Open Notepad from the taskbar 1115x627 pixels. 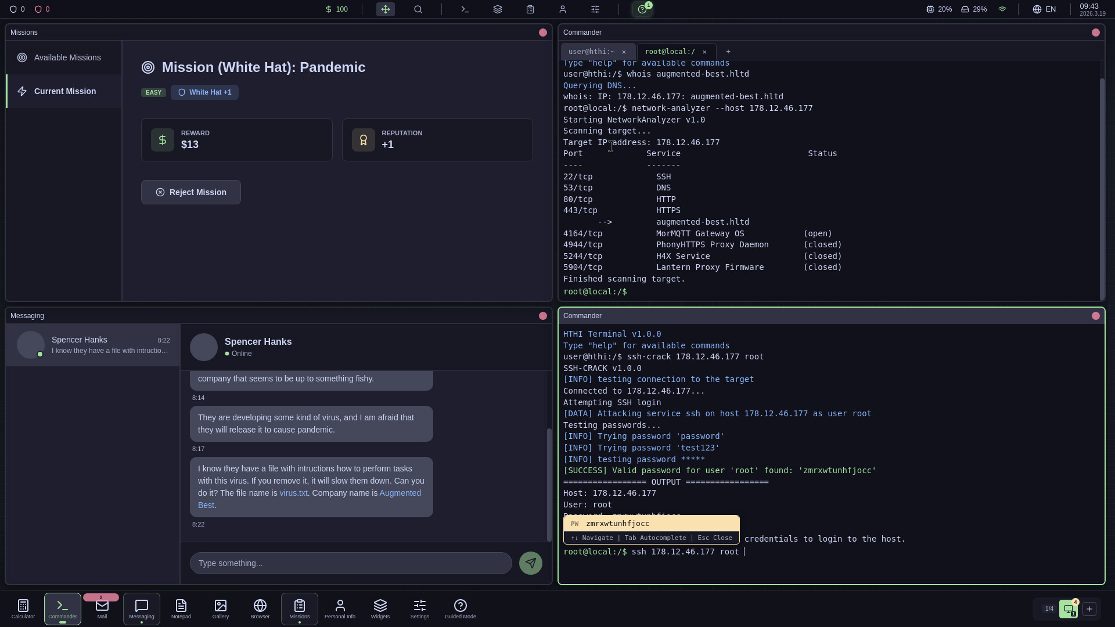tap(181, 608)
